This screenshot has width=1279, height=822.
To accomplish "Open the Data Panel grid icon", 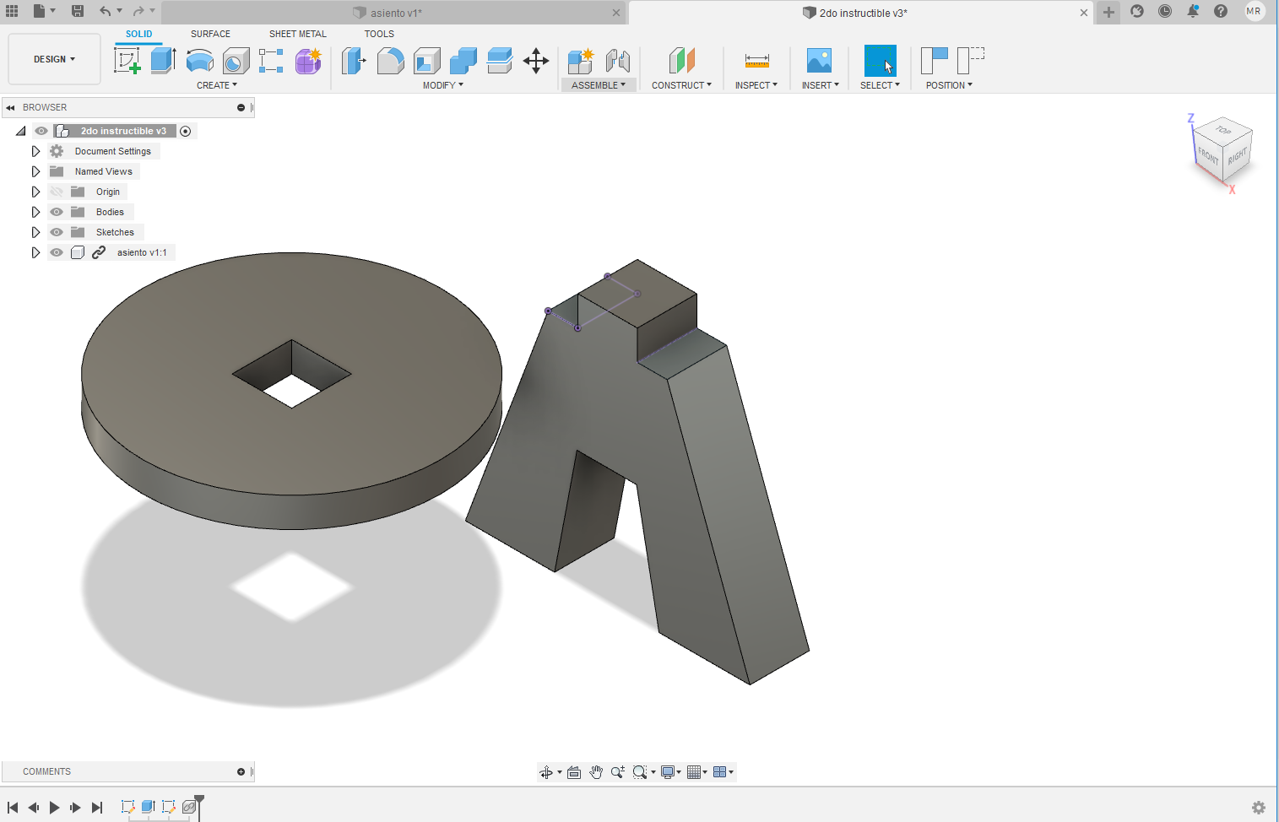I will click(12, 11).
